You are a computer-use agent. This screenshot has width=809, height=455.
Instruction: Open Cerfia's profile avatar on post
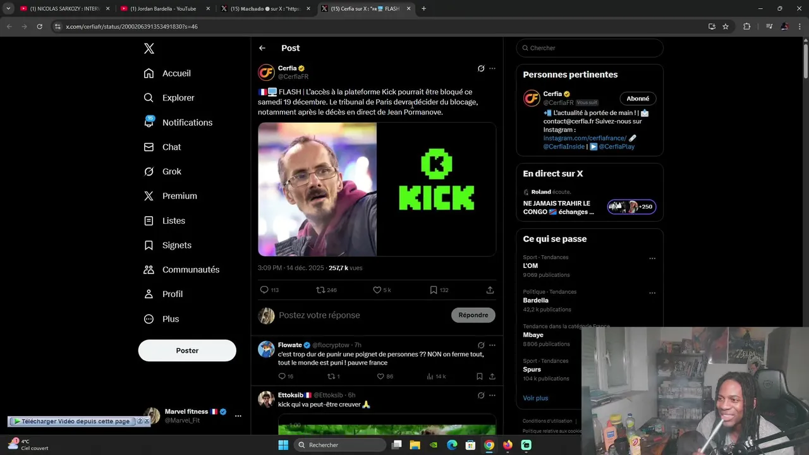pyautogui.click(x=266, y=72)
